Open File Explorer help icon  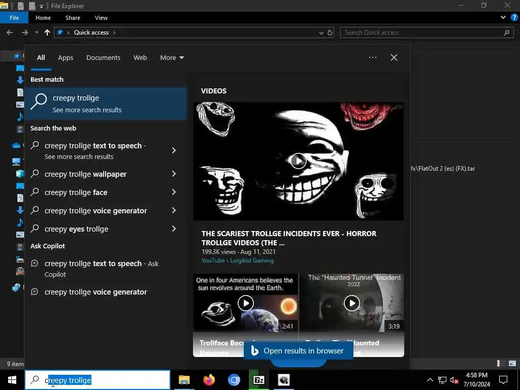pyautogui.click(x=514, y=18)
